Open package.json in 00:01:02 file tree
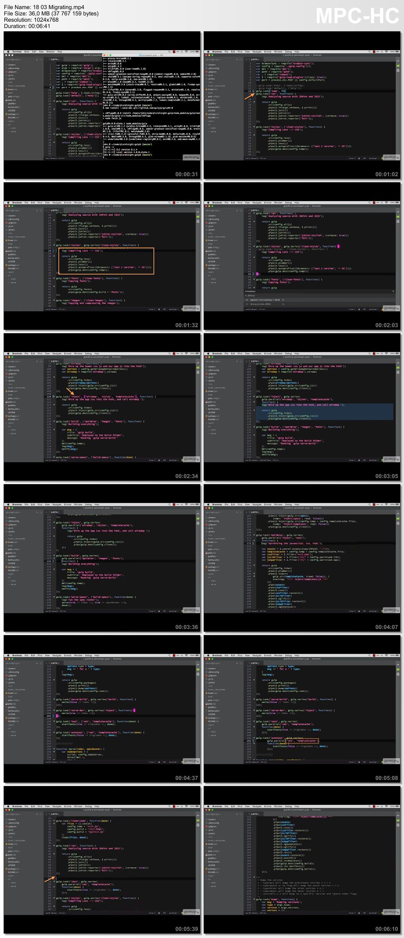 [x=213, y=114]
